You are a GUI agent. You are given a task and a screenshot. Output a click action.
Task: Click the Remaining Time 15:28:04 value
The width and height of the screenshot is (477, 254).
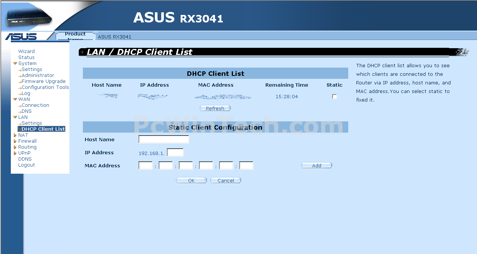coord(287,97)
